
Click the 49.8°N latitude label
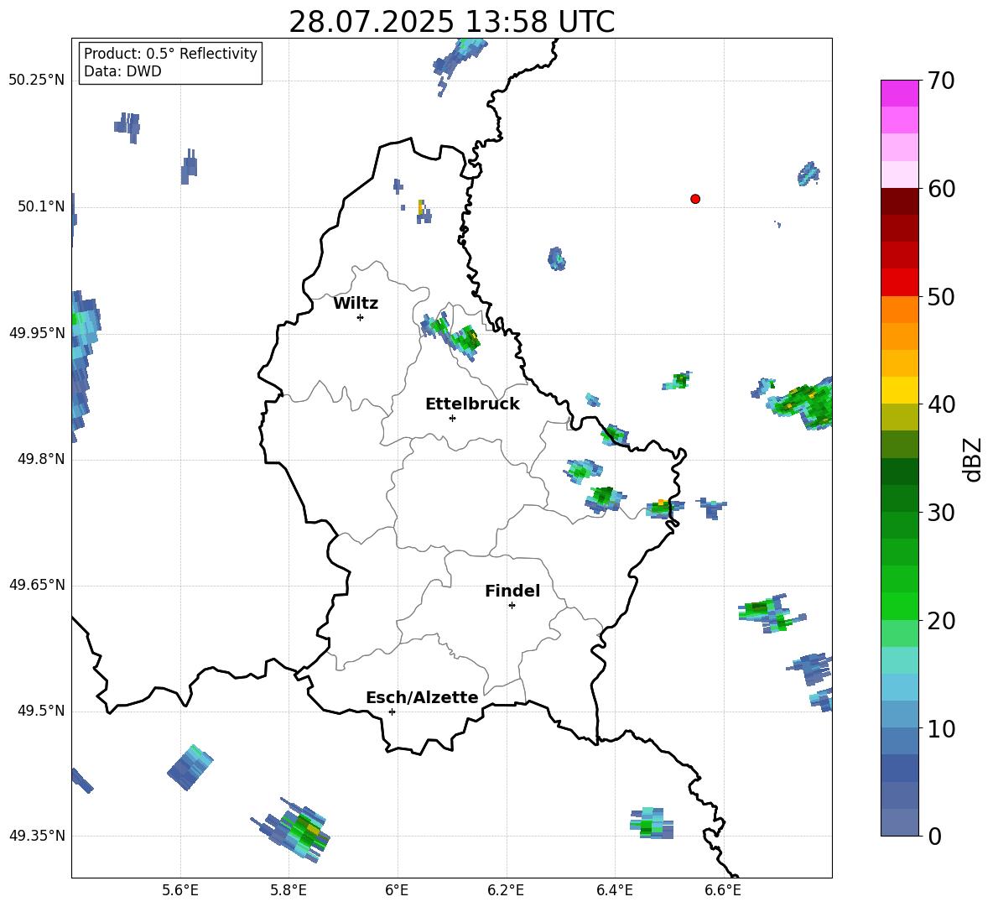coord(40,459)
